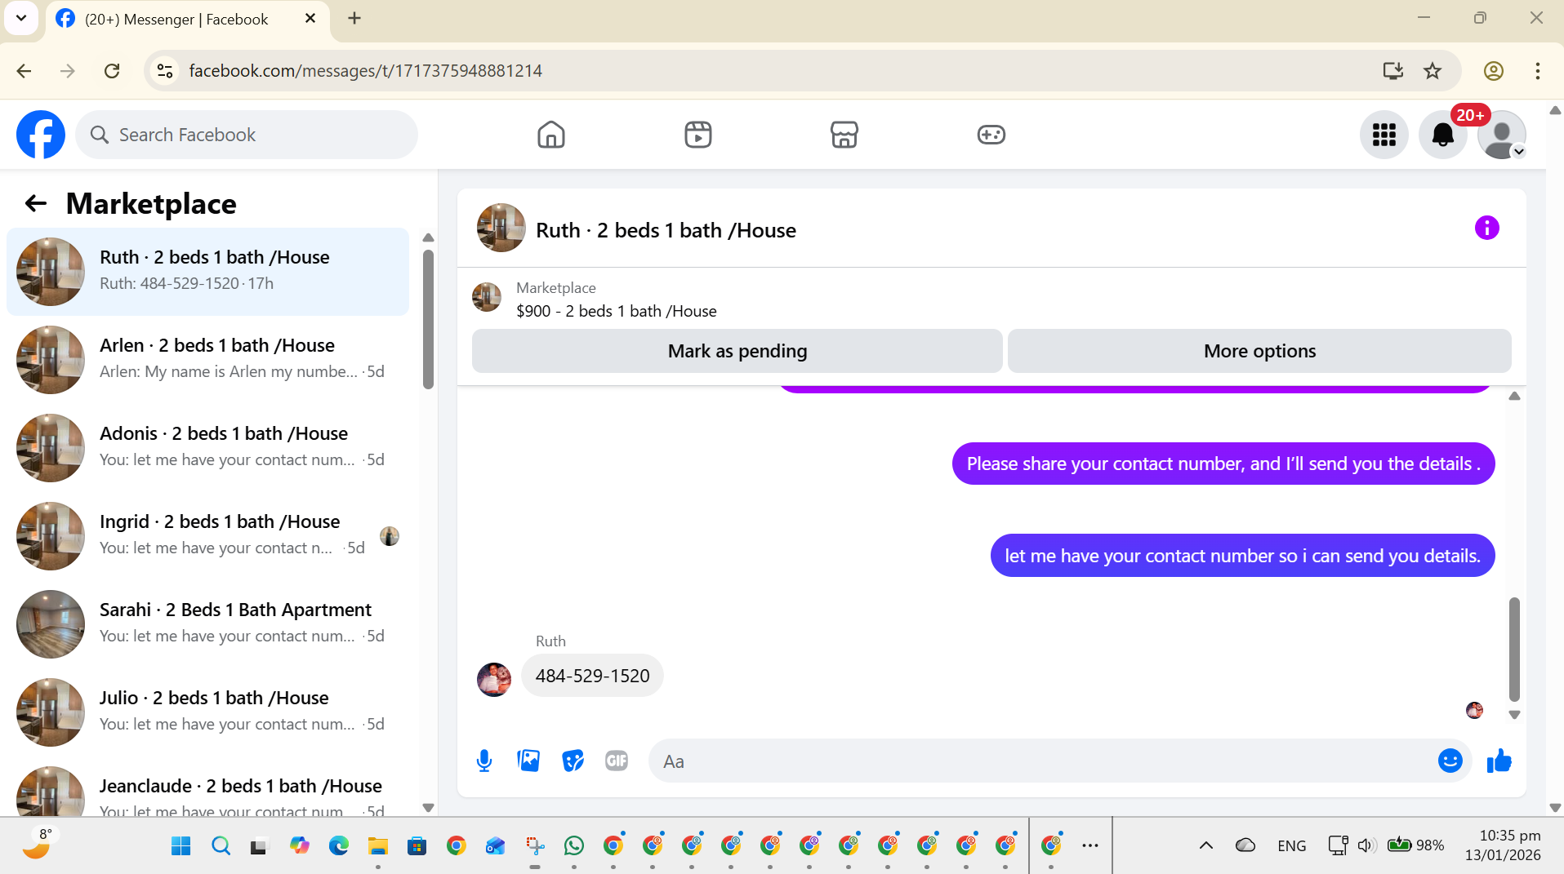Open the Reels video icon
The image size is (1564, 874).
[x=698, y=135]
